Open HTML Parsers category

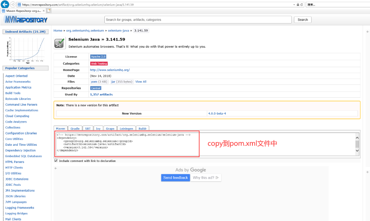(15, 162)
